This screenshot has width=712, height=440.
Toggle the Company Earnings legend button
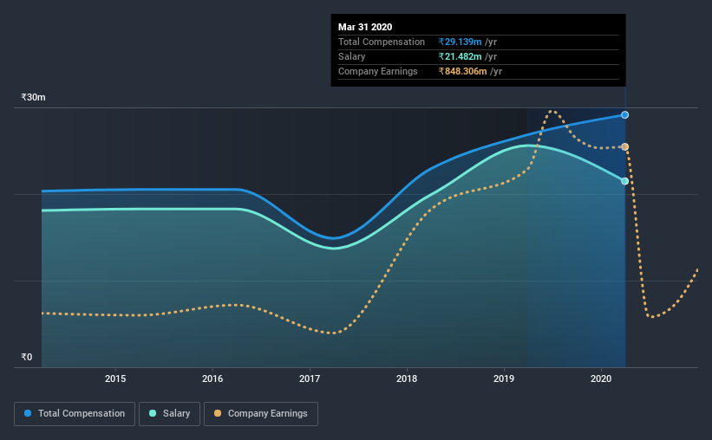point(261,414)
